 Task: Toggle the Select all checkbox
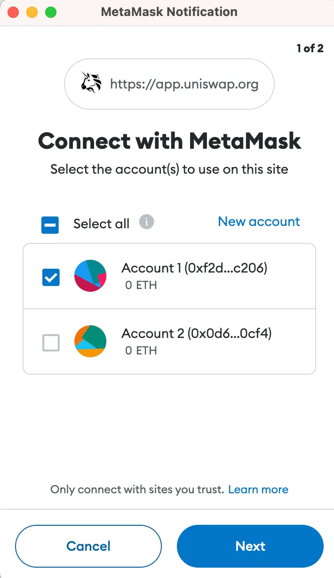tap(50, 225)
